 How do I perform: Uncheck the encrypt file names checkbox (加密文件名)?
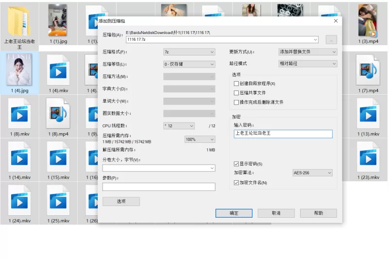(236, 183)
